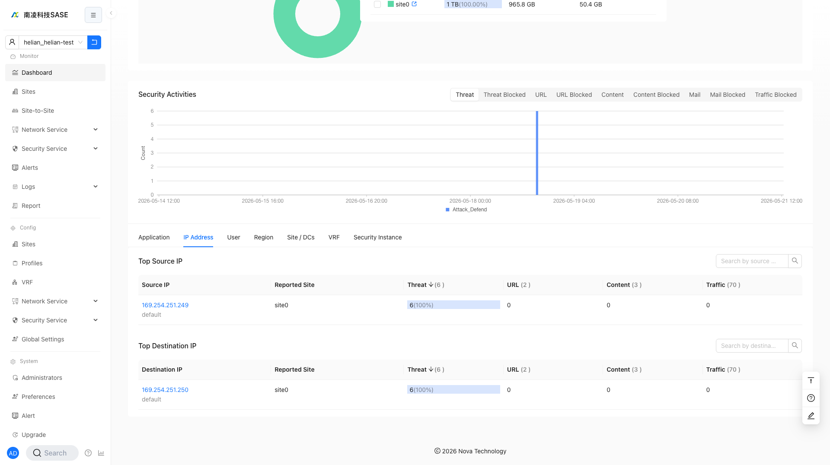Open Administrators page

pyautogui.click(x=55, y=378)
